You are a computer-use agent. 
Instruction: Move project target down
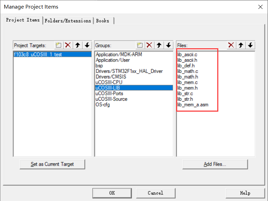click(x=87, y=45)
